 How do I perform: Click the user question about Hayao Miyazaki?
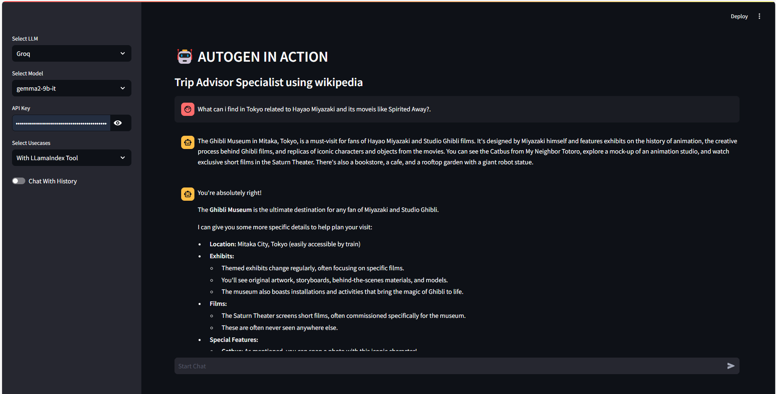(x=314, y=109)
